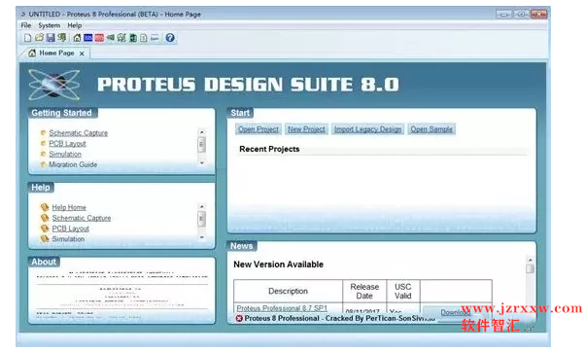This screenshot has height=352, width=586.
Task: Open PCB Layout via red toolbar icon
Action: point(99,38)
